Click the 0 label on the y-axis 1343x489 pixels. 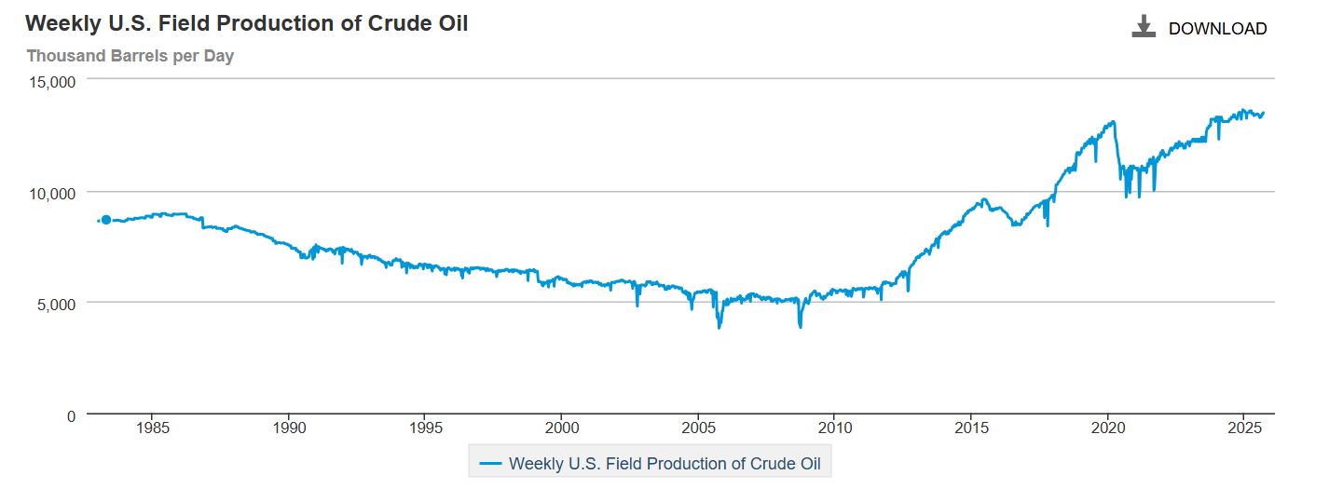click(71, 415)
